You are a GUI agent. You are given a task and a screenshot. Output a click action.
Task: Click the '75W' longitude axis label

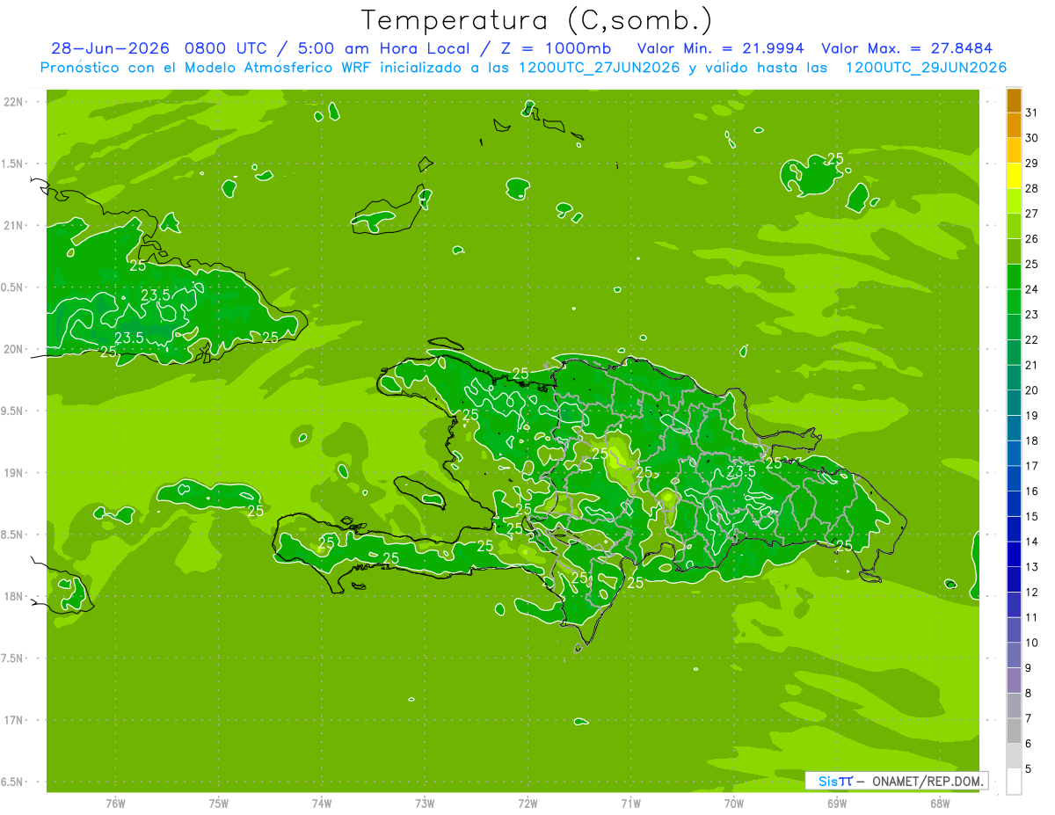[x=218, y=804]
